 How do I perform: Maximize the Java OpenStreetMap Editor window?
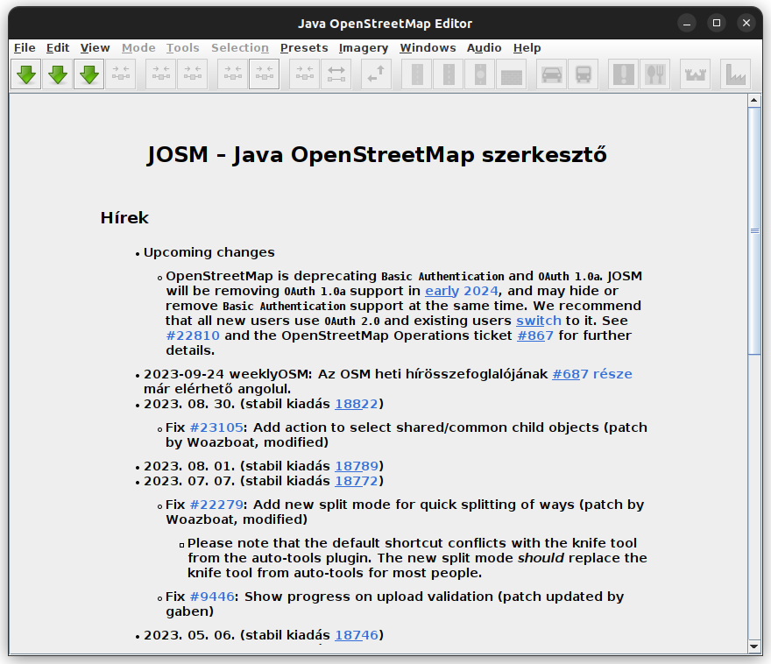pos(717,23)
